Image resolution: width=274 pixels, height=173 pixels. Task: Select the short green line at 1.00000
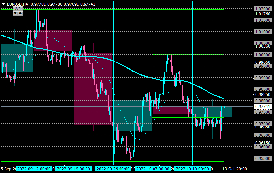[x=188, y=54]
